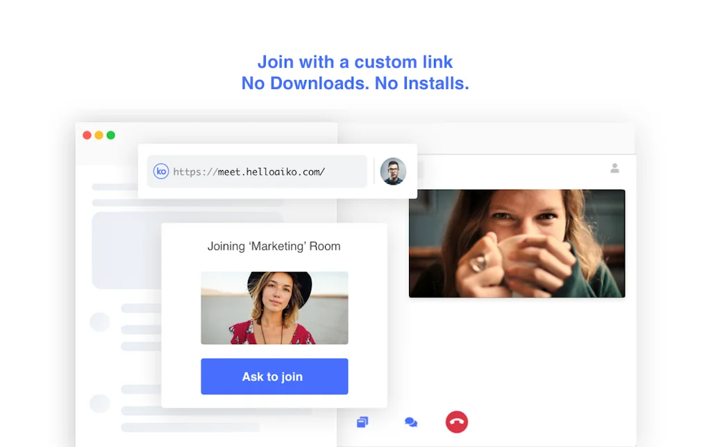Open the chat bubbles icon
This screenshot has height=447, width=711.
pyautogui.click(x=411, y=422)
